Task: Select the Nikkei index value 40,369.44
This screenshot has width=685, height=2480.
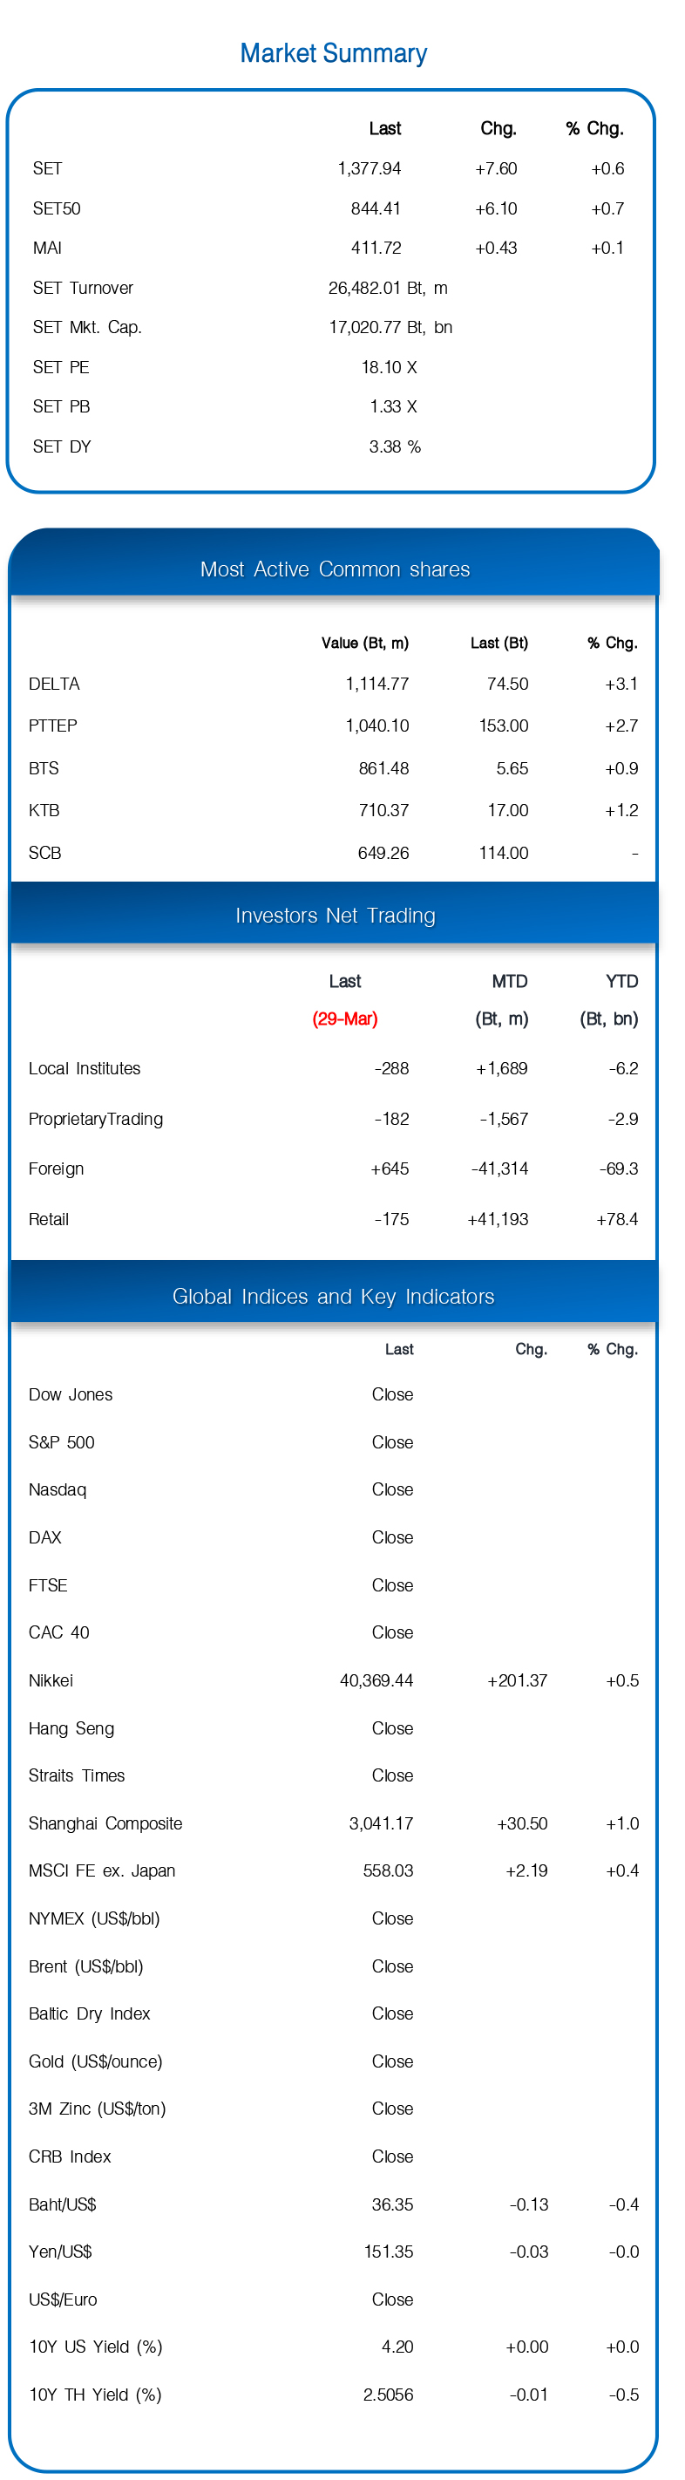Action: 376,1680
